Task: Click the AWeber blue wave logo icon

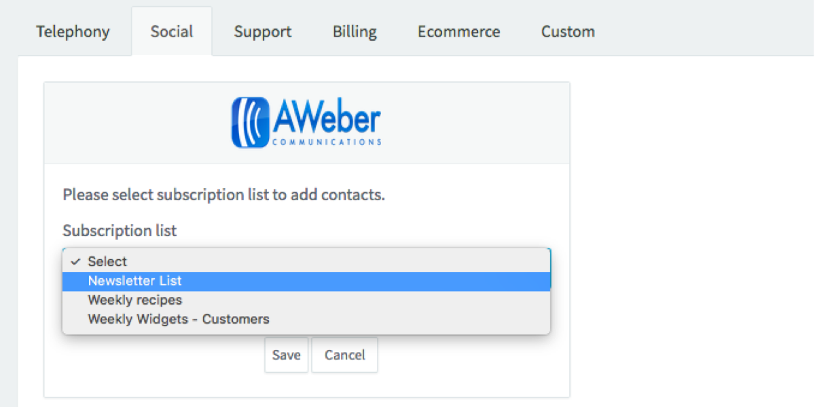Action: (x=250, y=122)
